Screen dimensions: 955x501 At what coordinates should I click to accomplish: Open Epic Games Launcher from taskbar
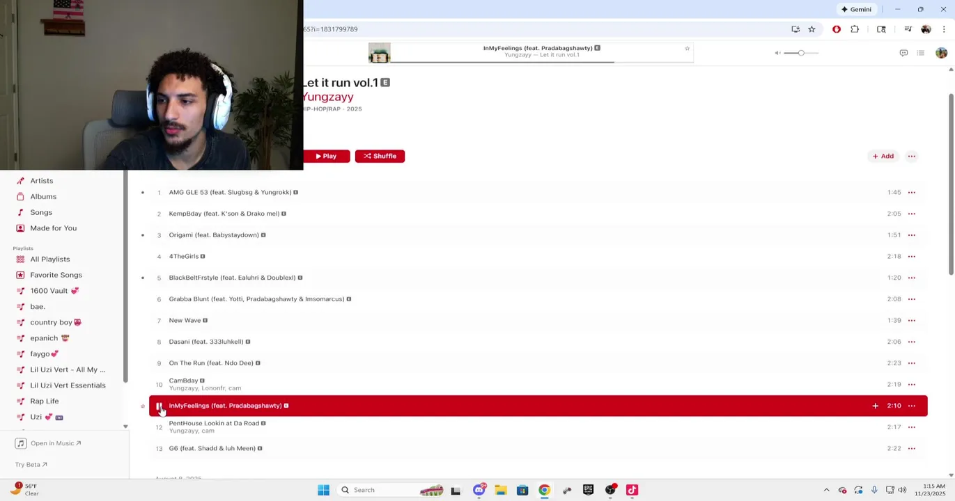coord(588,490)
